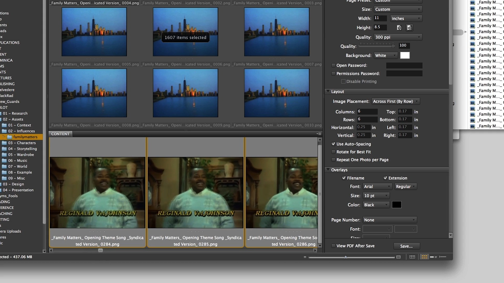Click the thumbnail size slider
This screenshot has height=283, width=504.
pos(351,257)
